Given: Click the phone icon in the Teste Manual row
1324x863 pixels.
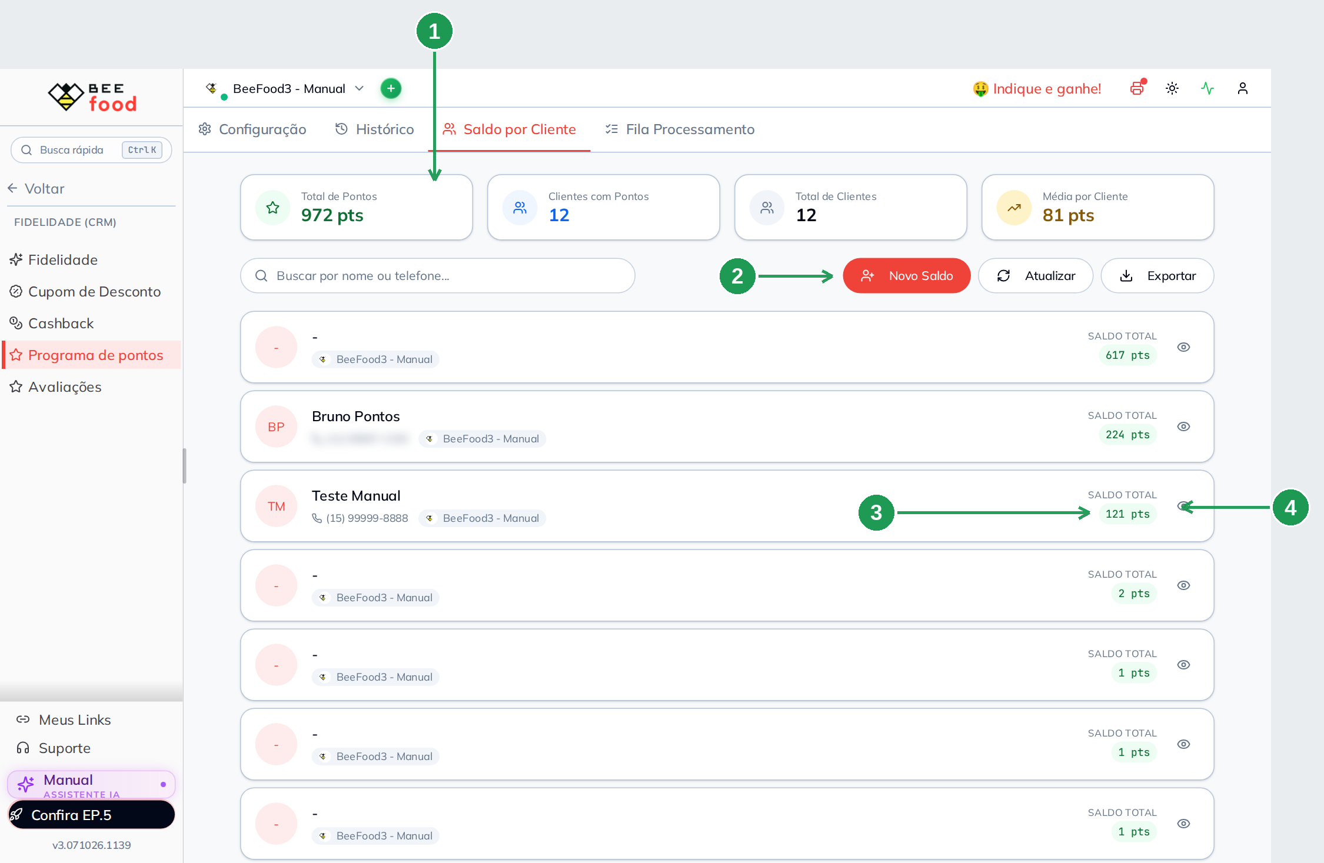Looking at the screenshot, I should click(x=317, y=518).
